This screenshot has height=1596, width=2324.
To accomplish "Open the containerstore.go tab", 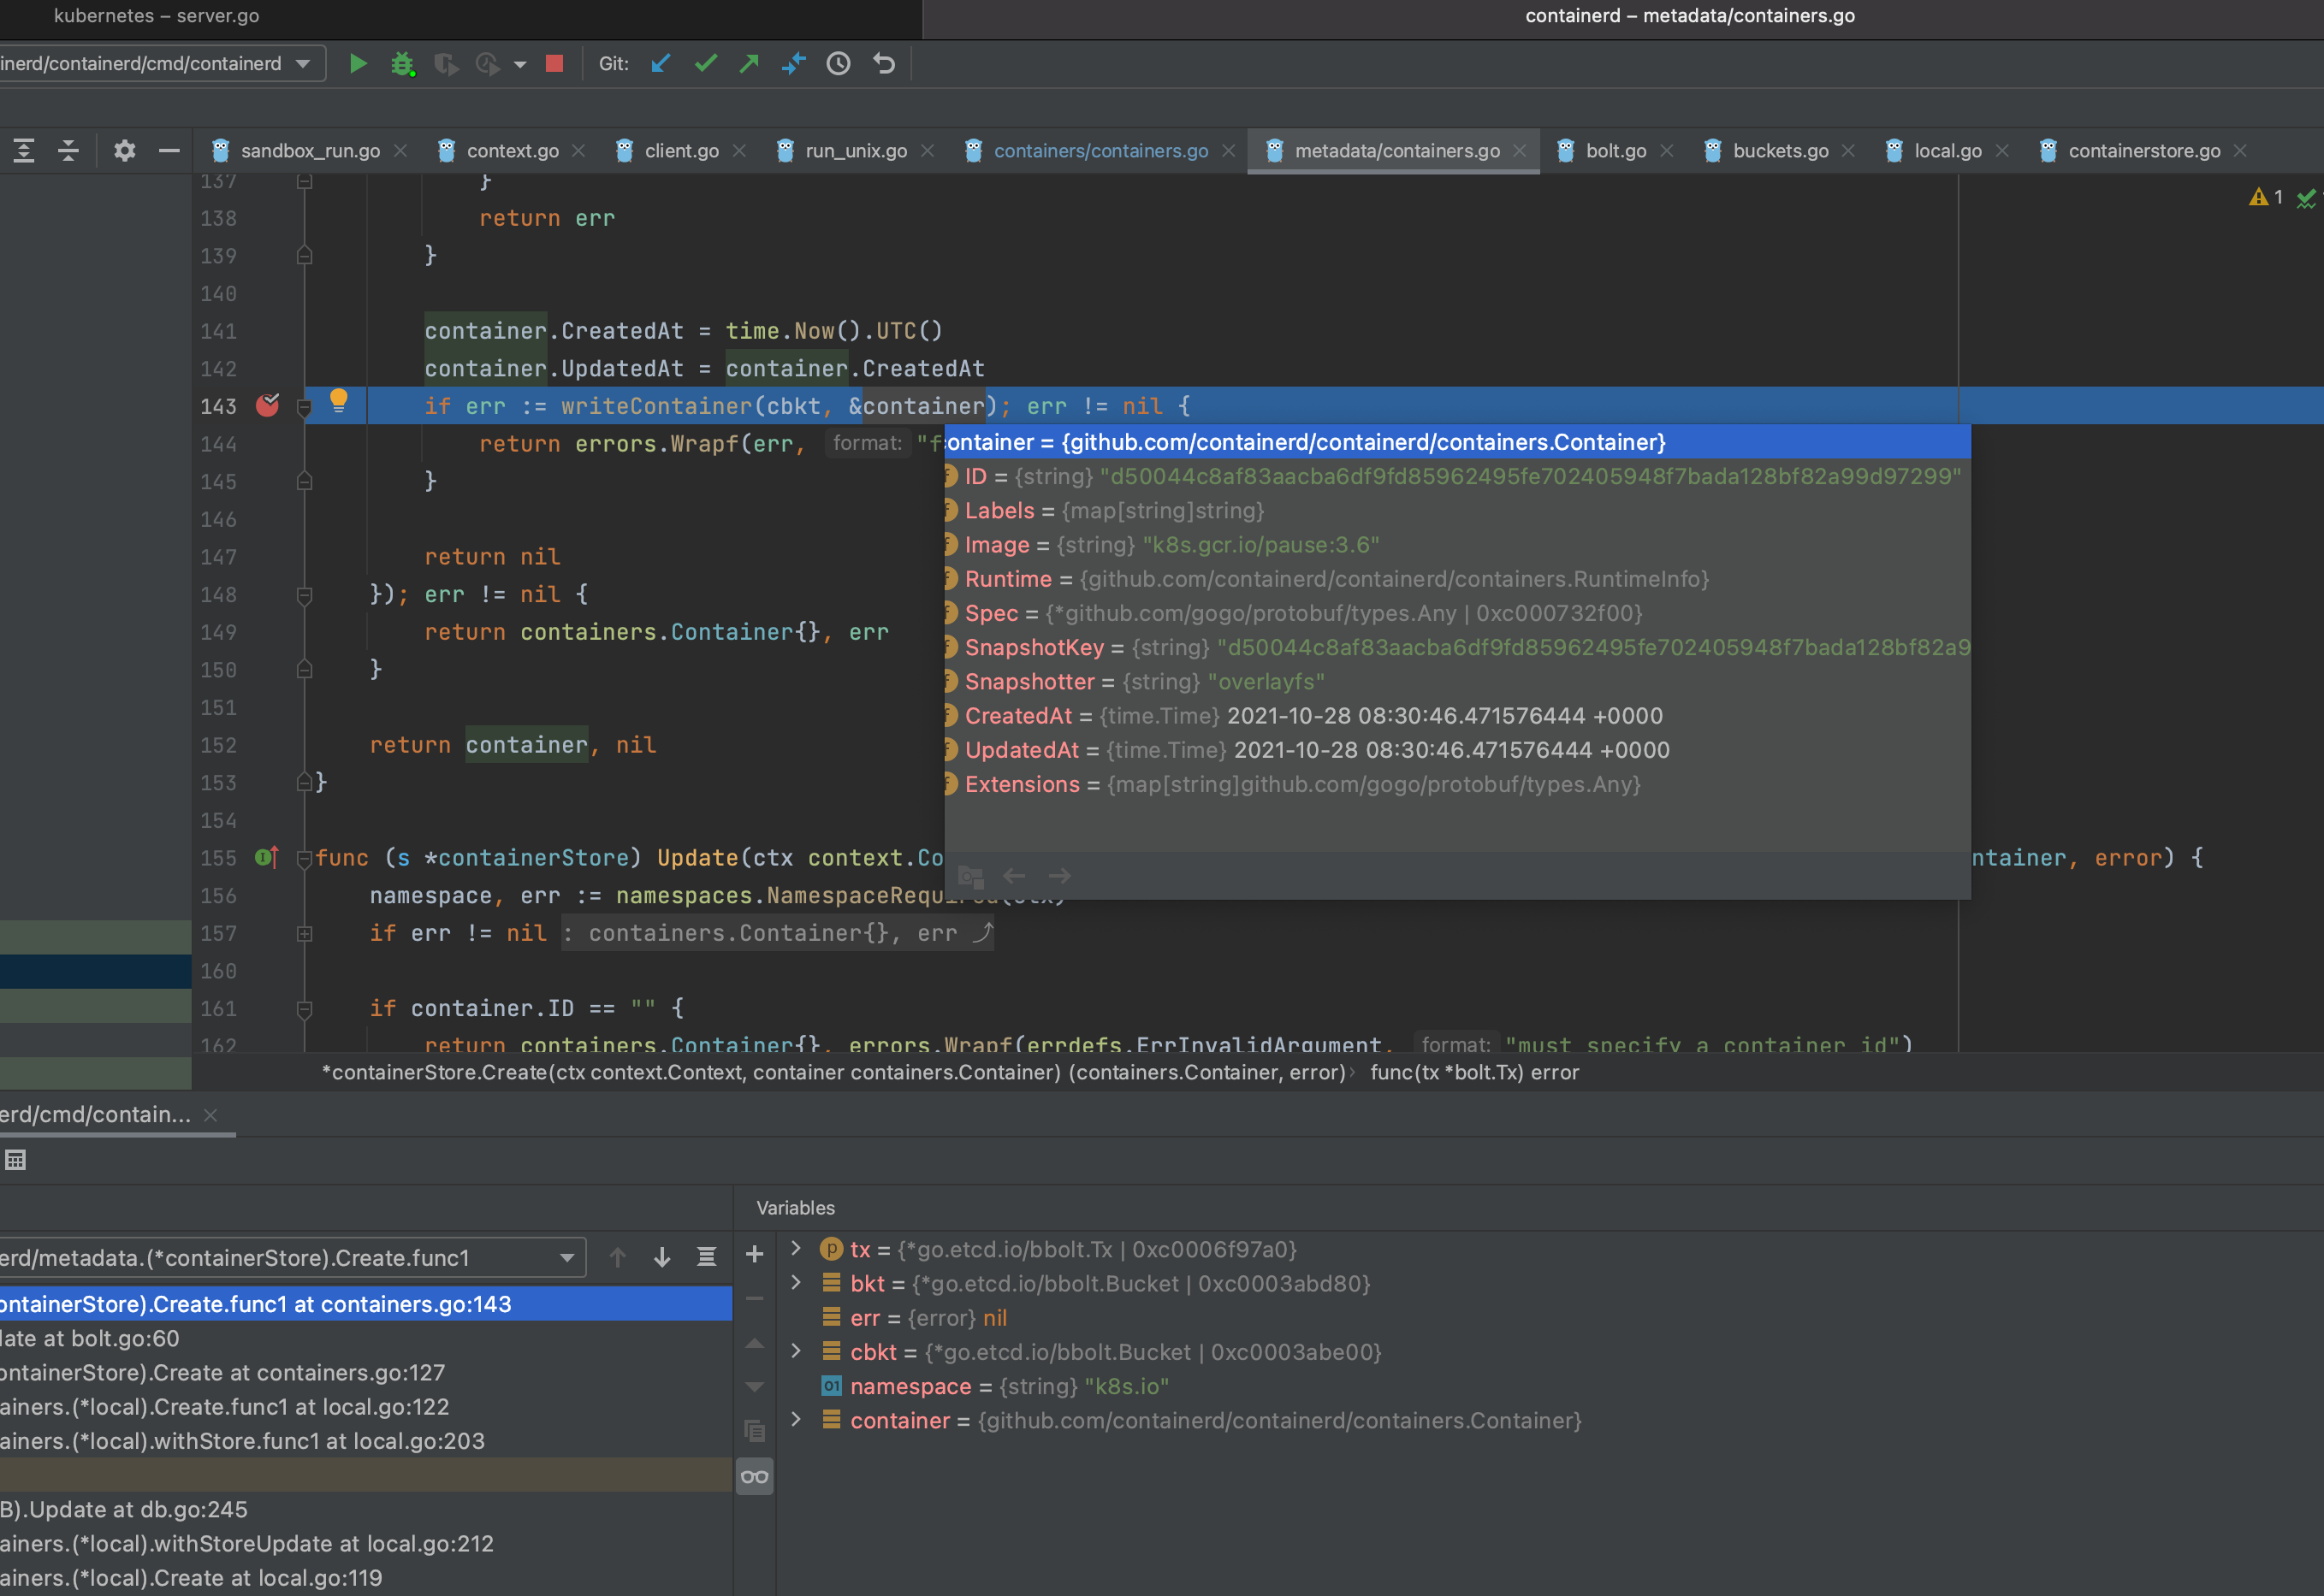I will [x=2143, y=151].
